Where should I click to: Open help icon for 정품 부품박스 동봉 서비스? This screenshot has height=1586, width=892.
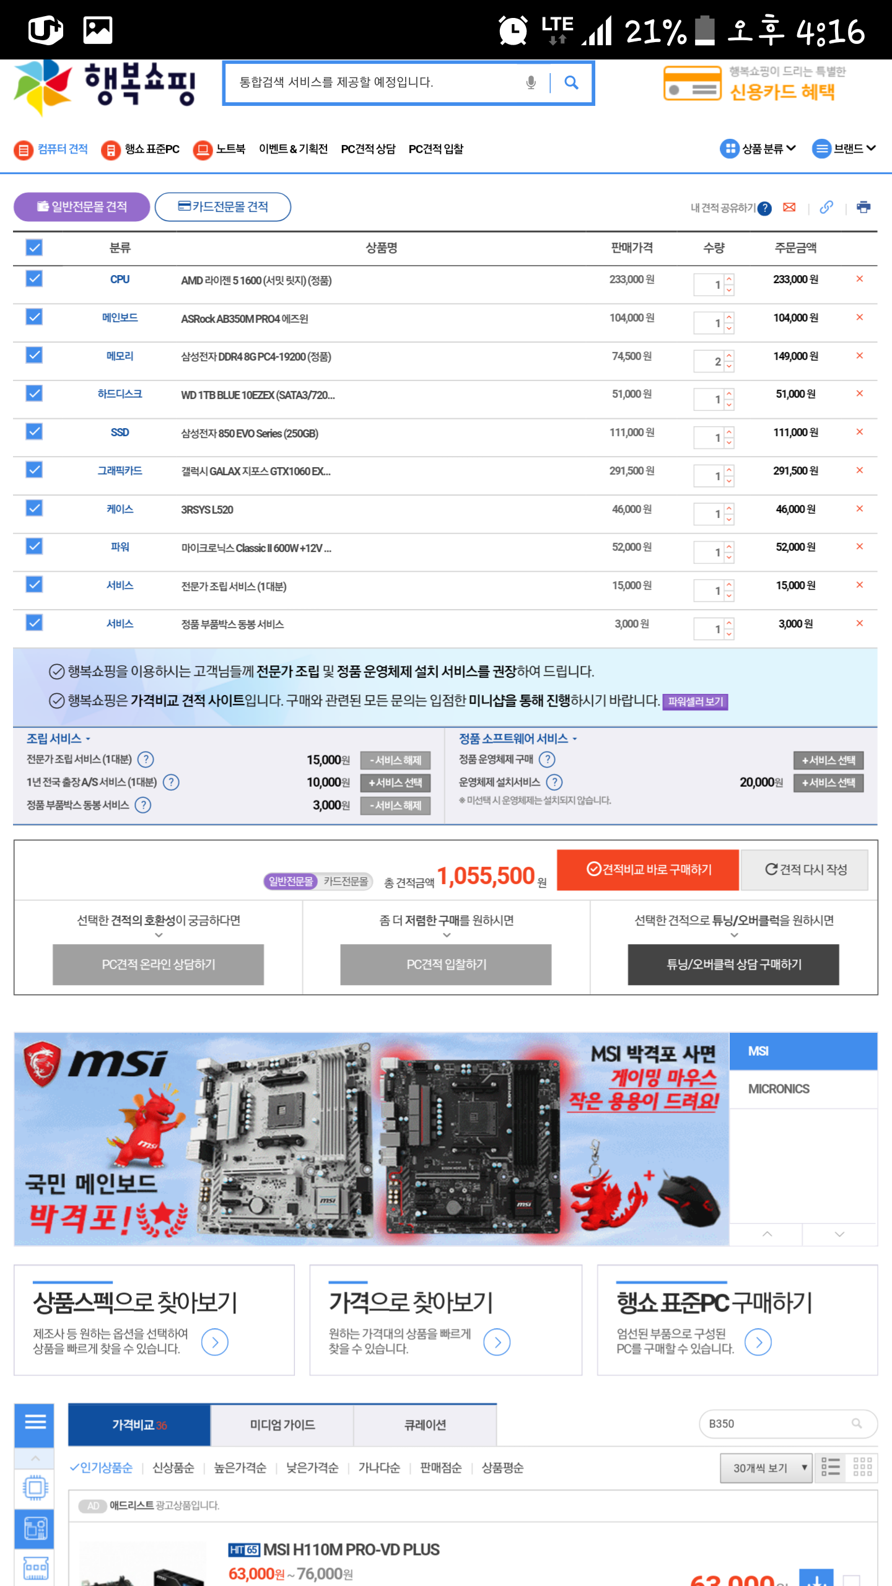(x=143, y=805)
